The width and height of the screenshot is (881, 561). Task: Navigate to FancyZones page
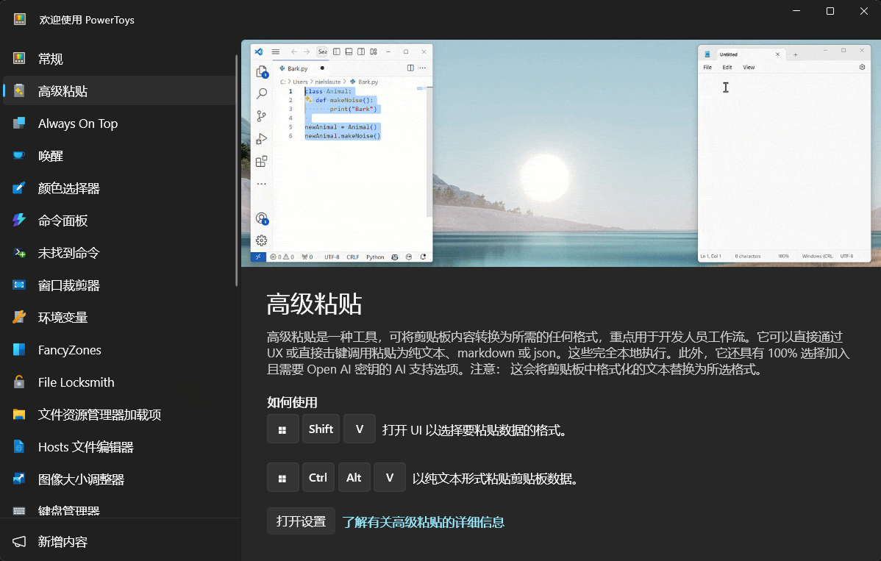click(x=119, y=350)
